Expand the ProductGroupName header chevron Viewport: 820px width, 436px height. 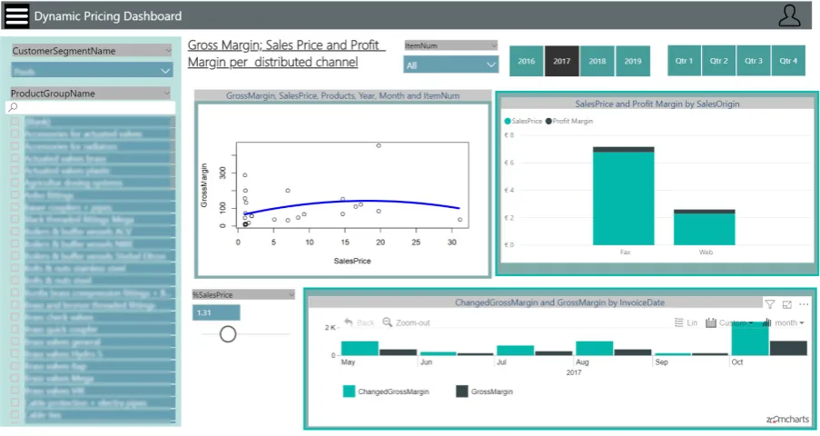[x=167, y=94]
